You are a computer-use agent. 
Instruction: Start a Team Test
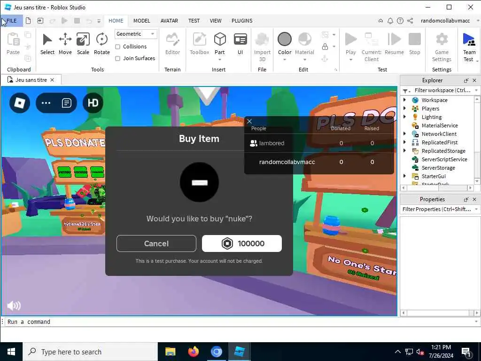click(x=469, y=47)
